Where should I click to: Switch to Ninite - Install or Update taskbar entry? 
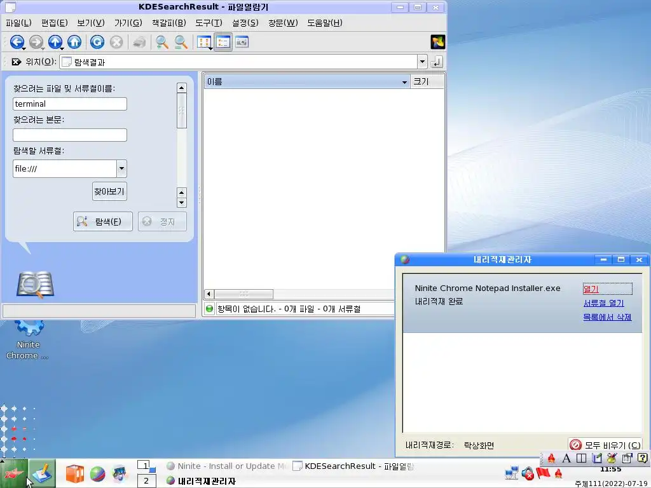click(226, 466)
